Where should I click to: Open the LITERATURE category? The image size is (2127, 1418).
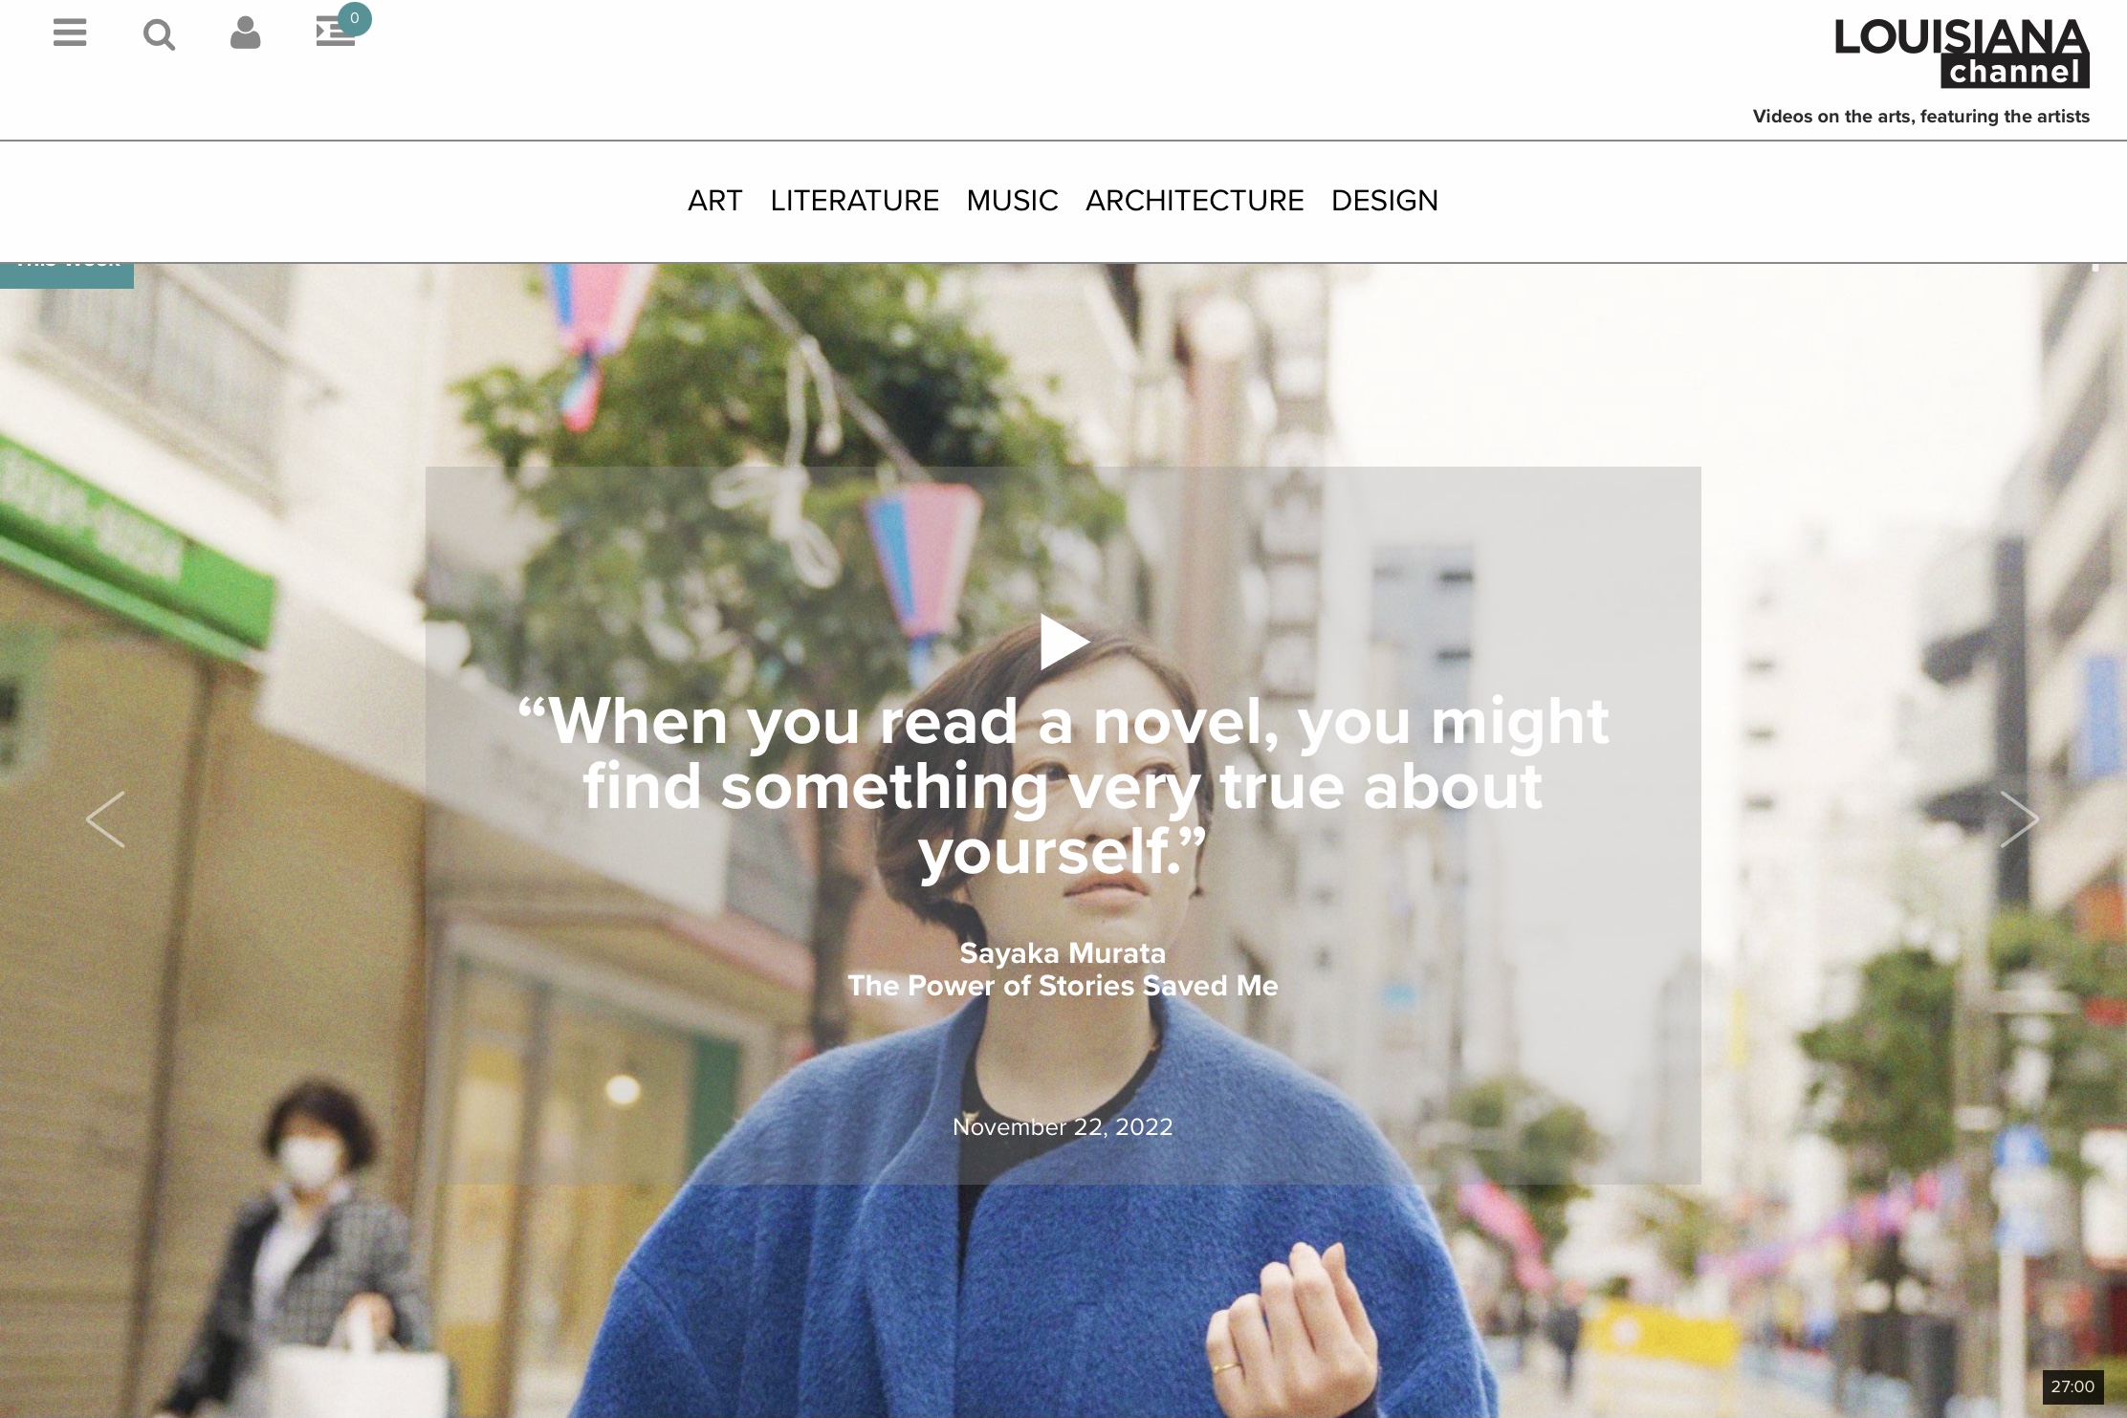855,201
